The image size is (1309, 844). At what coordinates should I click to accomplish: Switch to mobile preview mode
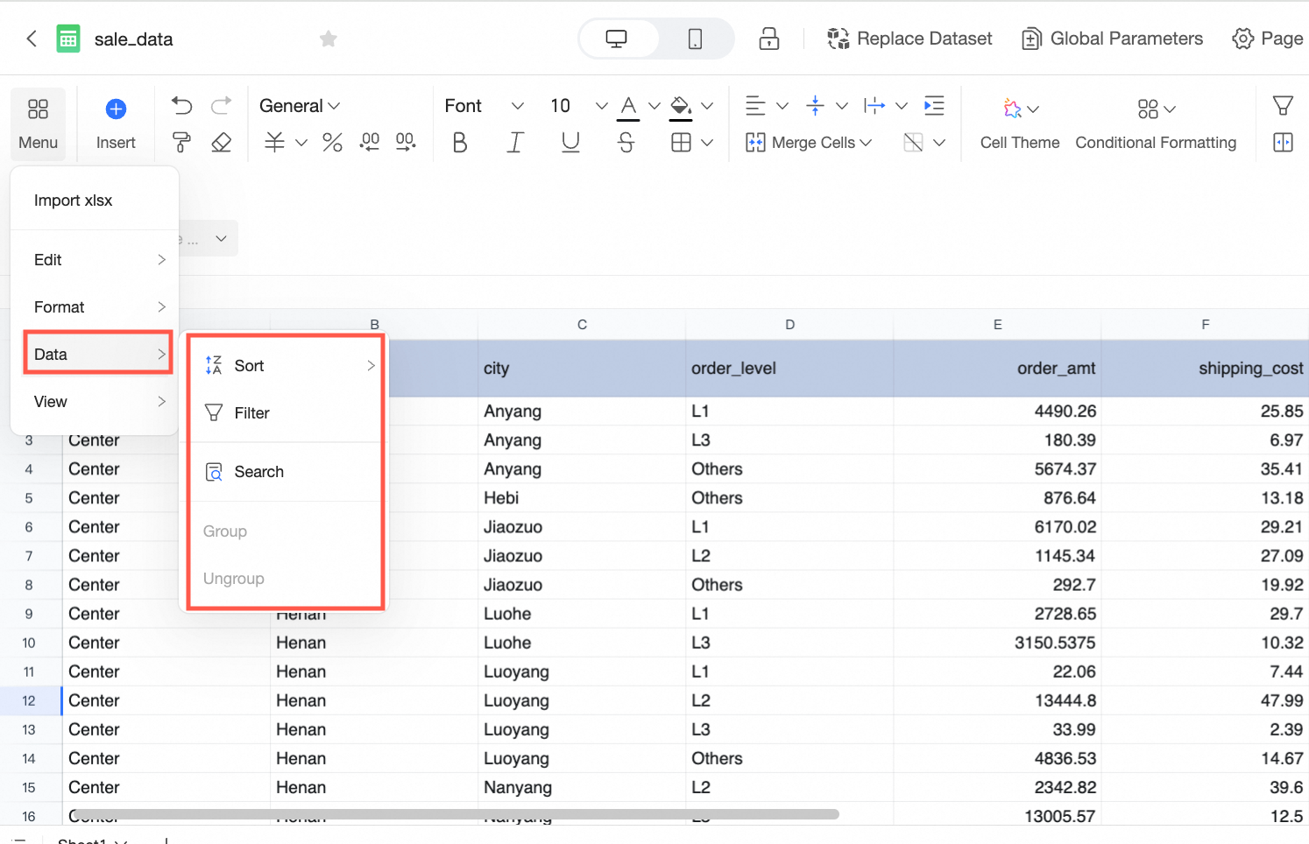point(695,39)
